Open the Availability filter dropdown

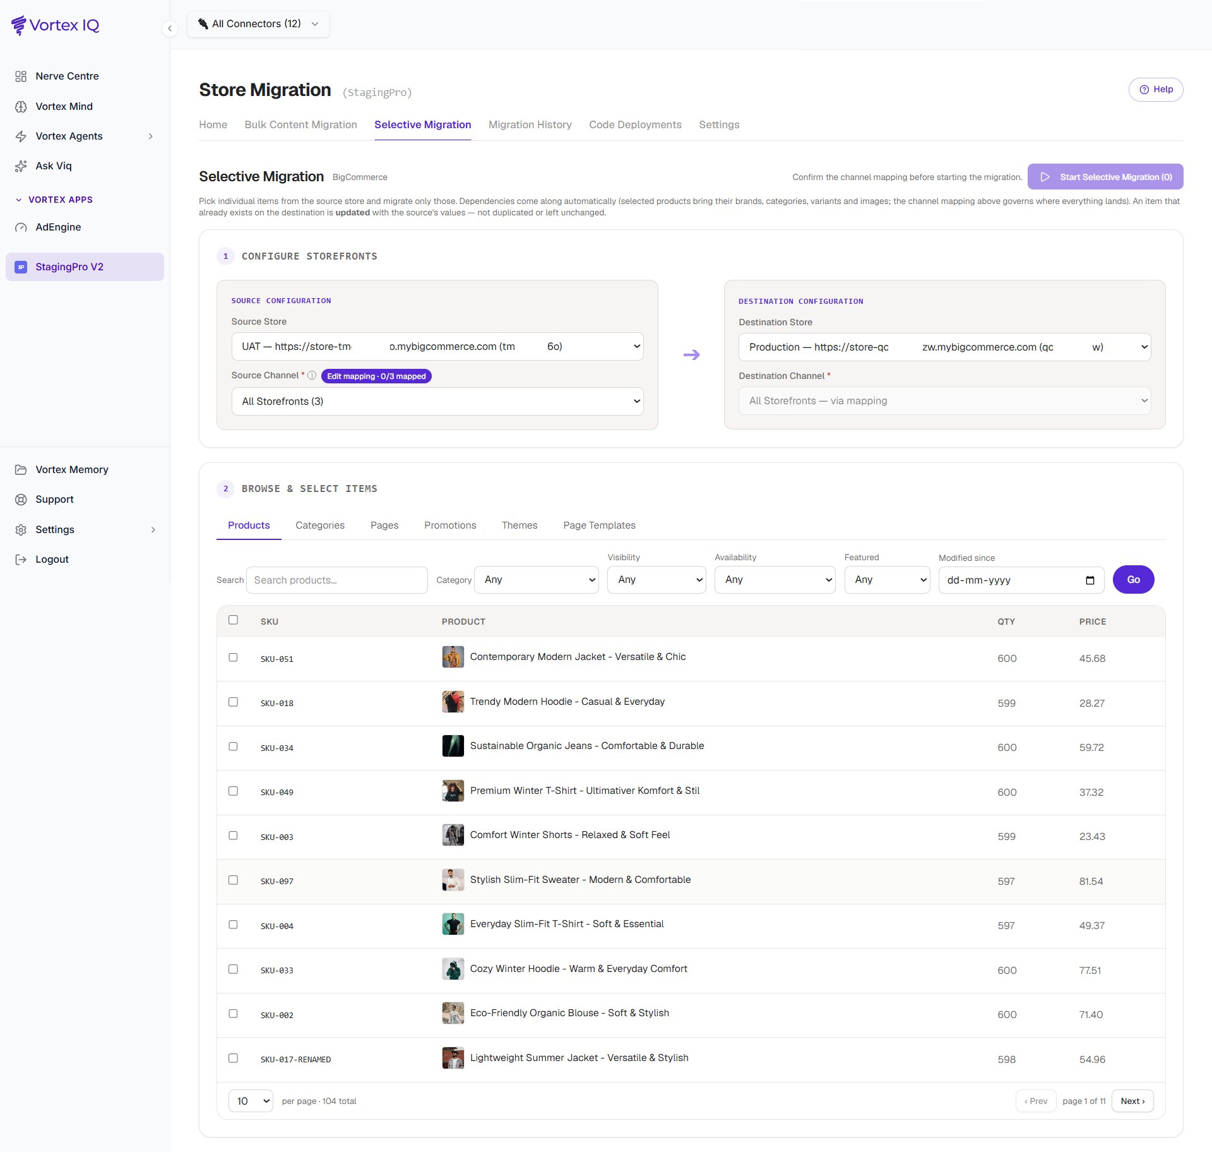pyautogui.click(x=775, y=580)
